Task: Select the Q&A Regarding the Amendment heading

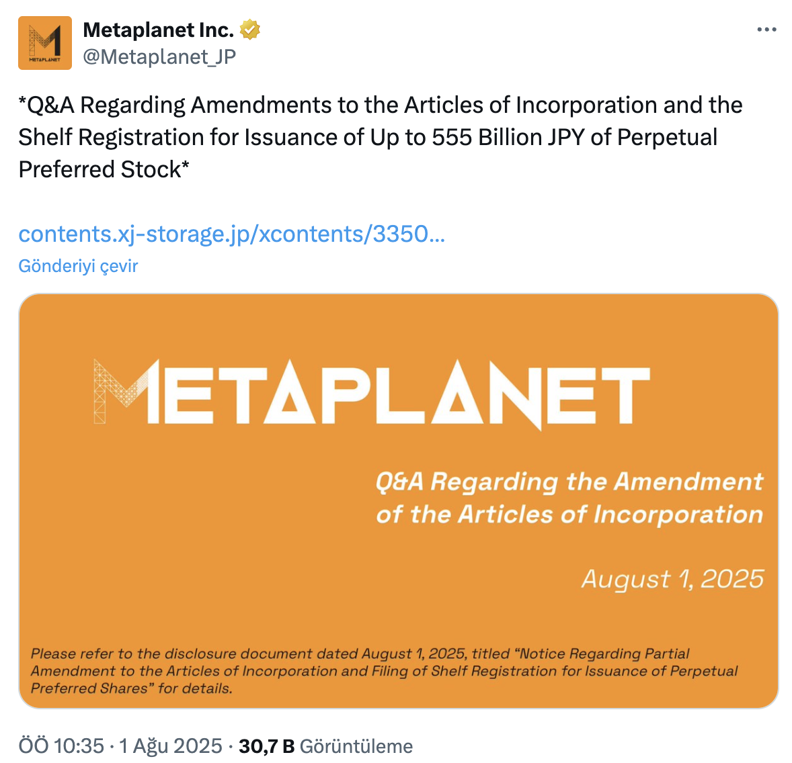Action: click(x=569, y=482)
